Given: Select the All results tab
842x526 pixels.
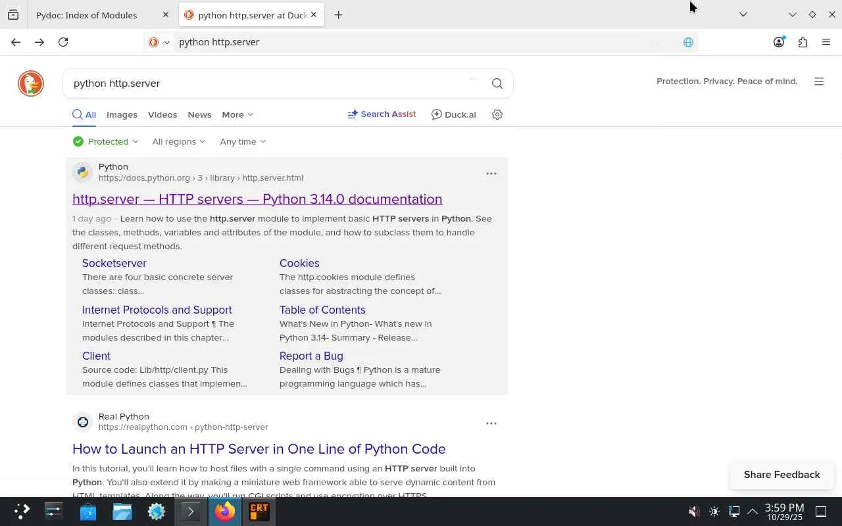Looking at the screenshot, I should 84,114.
